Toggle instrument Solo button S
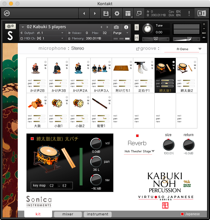Viewport: 210px width, 220px height. 137,27
